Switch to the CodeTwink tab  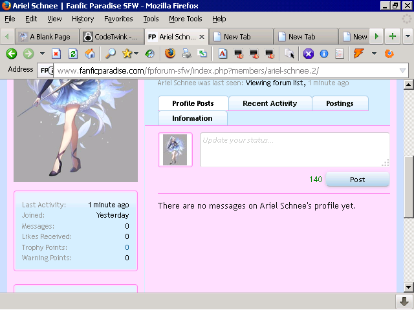(112, 37)
